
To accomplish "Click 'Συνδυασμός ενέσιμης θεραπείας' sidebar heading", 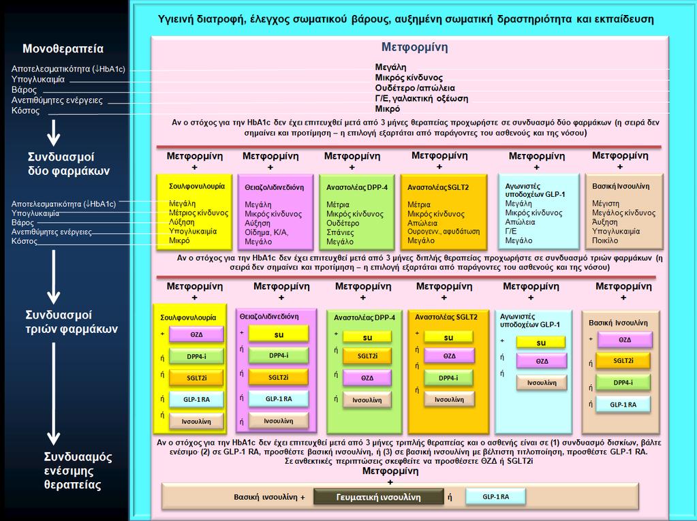I will [x=78, y=471].
